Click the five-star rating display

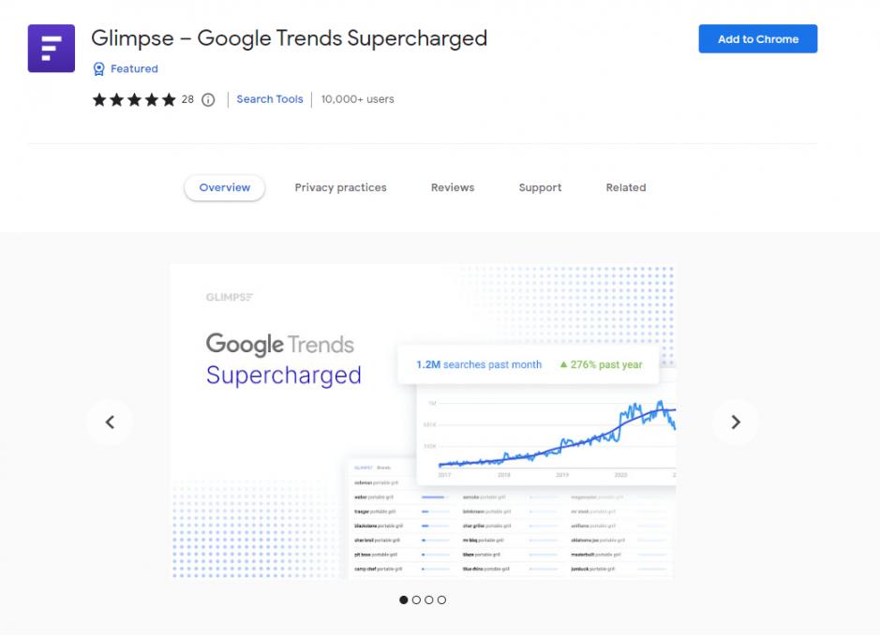(134, 100)
